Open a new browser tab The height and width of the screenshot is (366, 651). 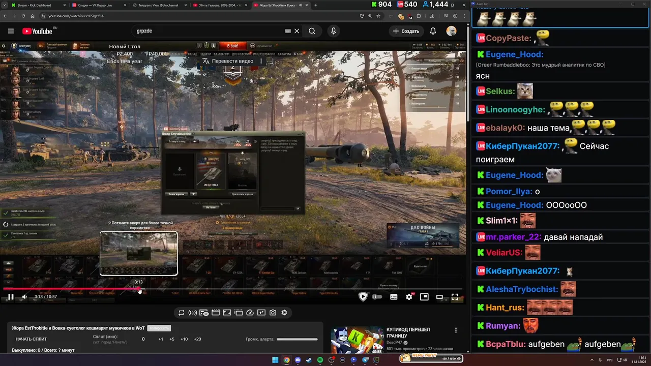(x=316, y=5)
